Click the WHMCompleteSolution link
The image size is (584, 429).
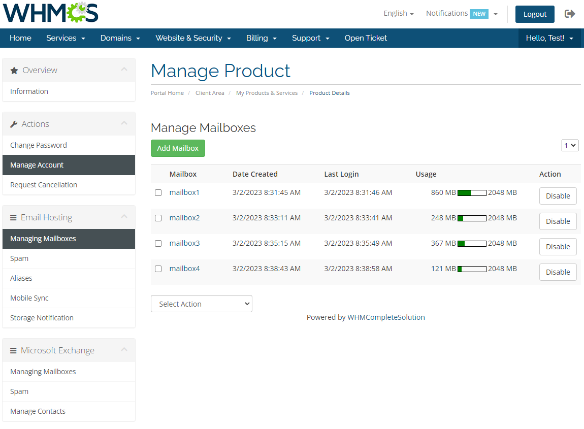386,317
